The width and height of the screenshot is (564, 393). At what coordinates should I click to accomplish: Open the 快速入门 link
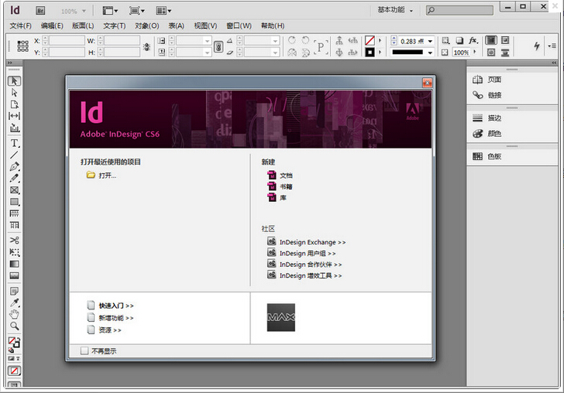coord(116,306)
